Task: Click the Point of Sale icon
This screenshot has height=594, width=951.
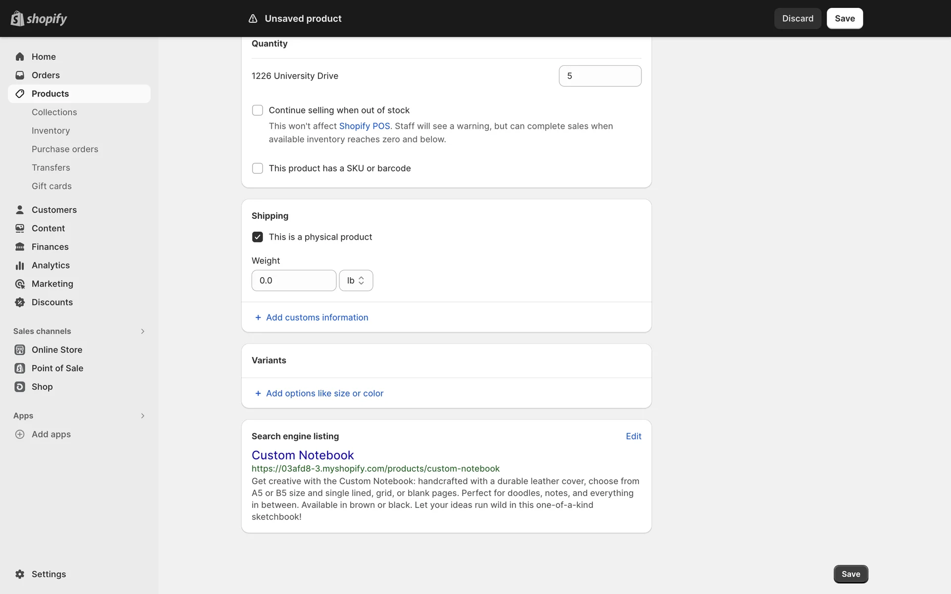Action: (x=20, y=368)
